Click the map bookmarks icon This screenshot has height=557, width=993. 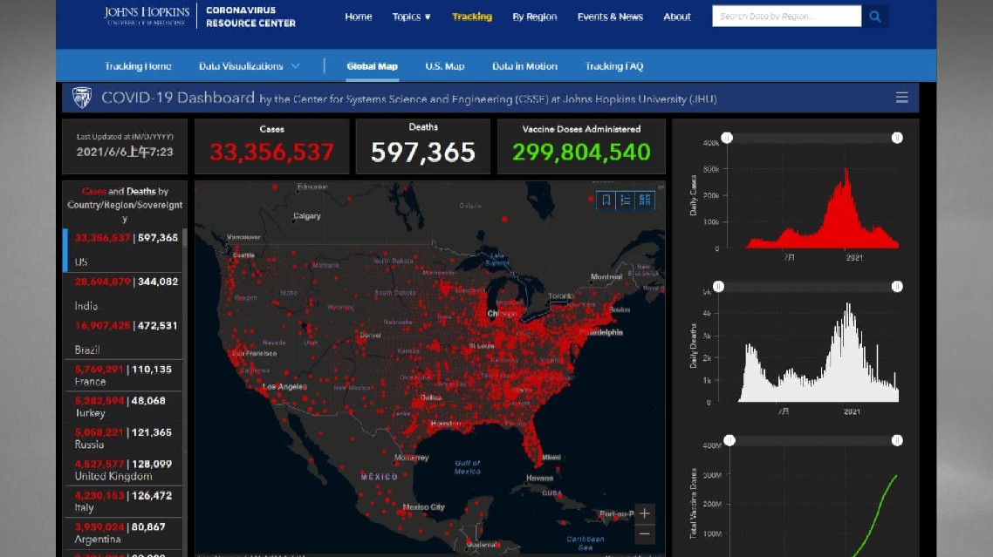tap(606, 200)
